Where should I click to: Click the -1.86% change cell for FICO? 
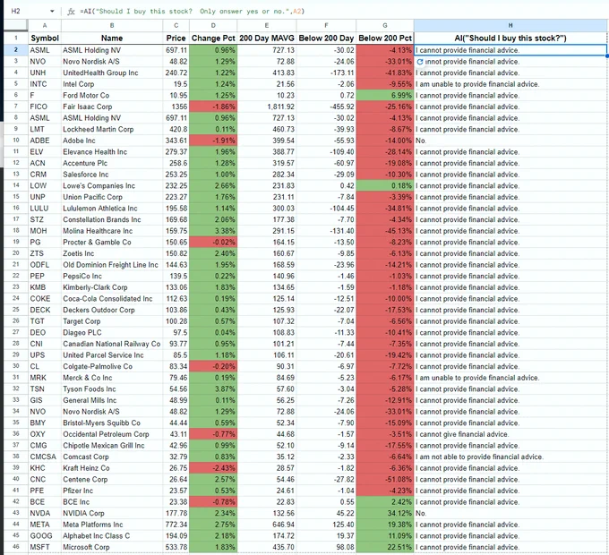click(x=213, y=107)
